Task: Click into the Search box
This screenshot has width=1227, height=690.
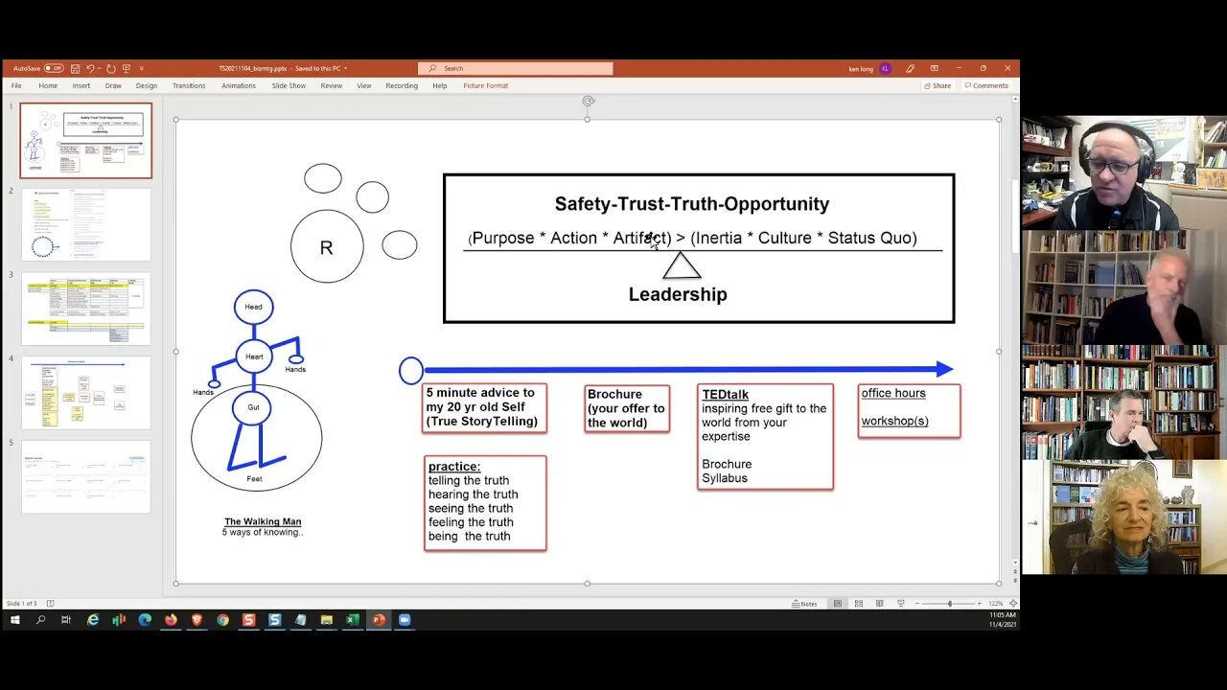Action: pos(515,68)
